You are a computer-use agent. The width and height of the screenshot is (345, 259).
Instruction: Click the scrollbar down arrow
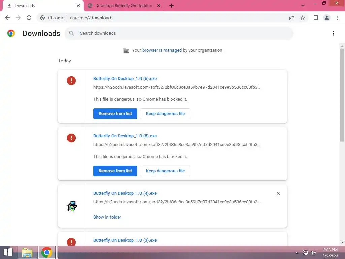tap(342, 242)
